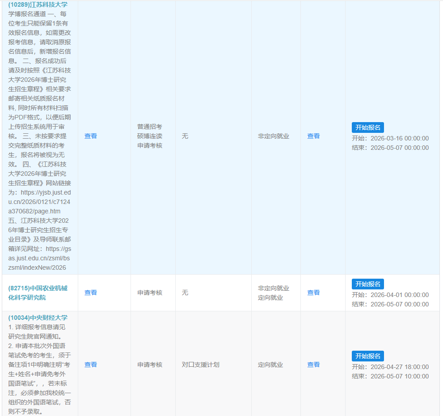
Task: Select the 研究生院官网通知 text line
Action: [x=35, y=336]
